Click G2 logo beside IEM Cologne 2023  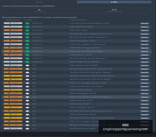click(x=27, y=107)
